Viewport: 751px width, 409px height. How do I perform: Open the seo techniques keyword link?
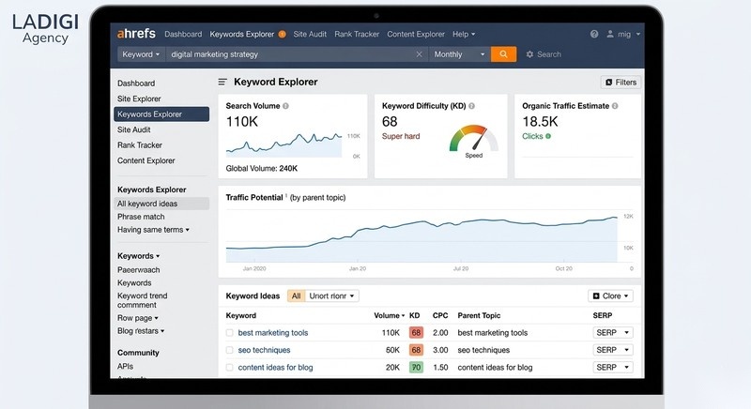coord(264,350)
